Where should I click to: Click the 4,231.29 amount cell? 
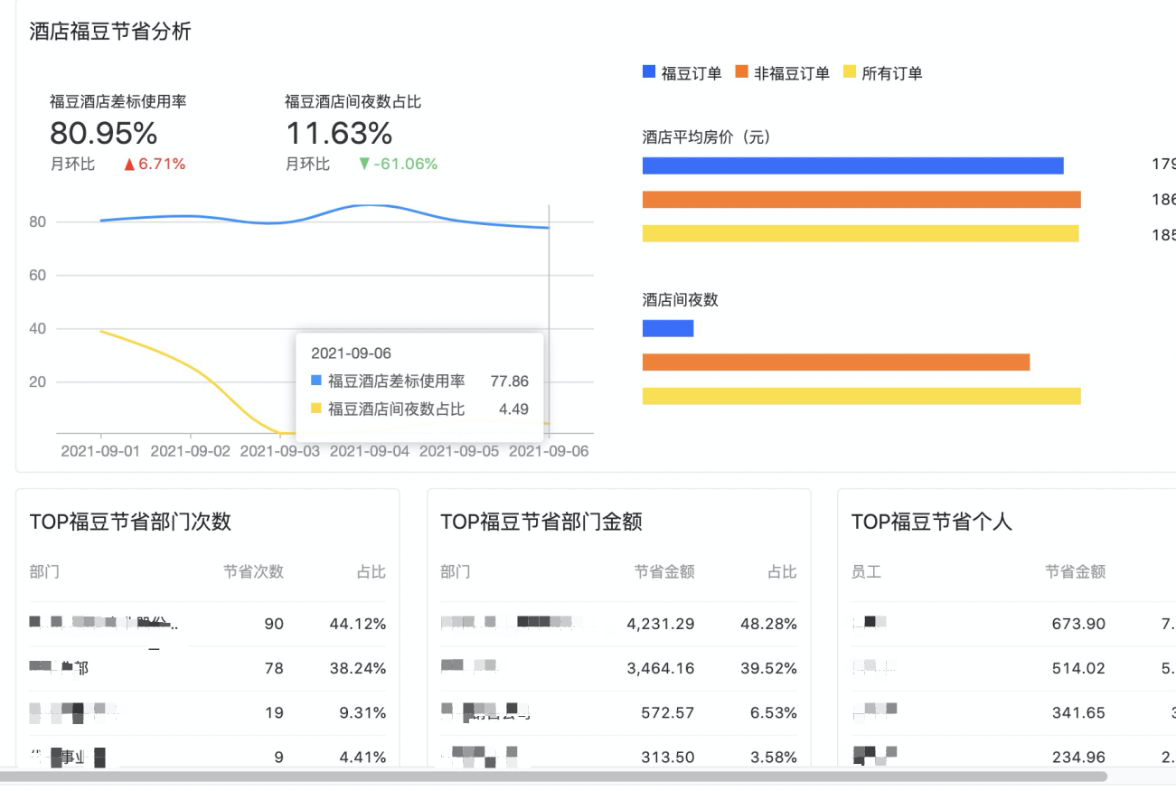pos(661,624)
